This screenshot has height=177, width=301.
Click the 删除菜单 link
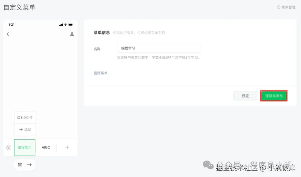click(x=100, y=73)
